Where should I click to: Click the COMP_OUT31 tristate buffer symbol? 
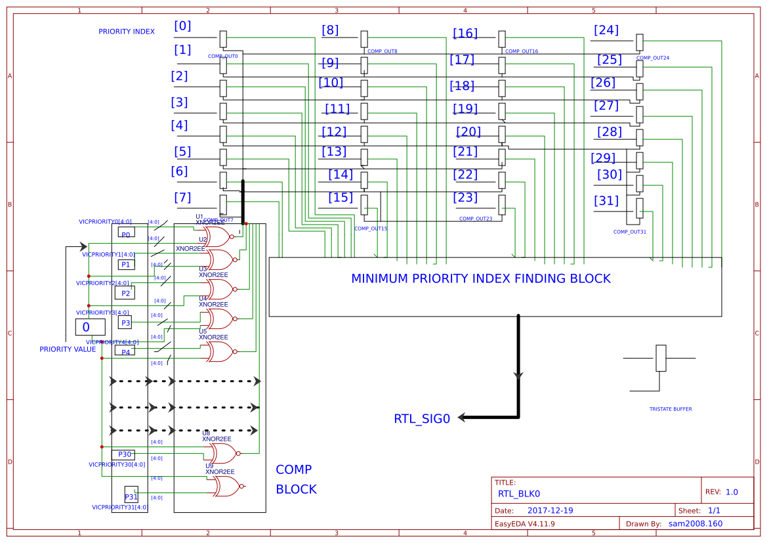coord(640,207)
